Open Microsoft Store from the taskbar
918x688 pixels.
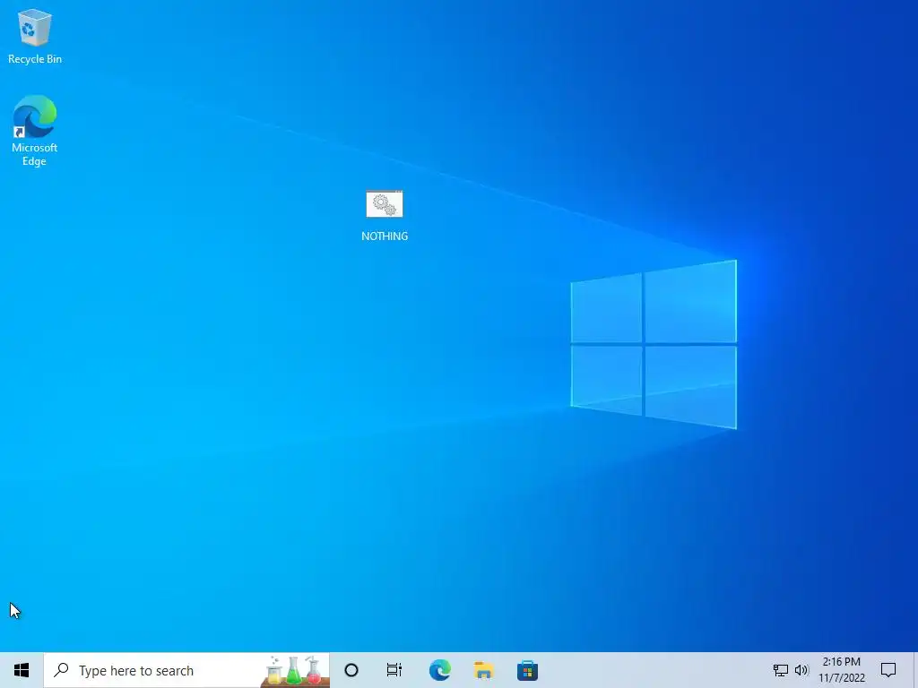click(527, 670)
